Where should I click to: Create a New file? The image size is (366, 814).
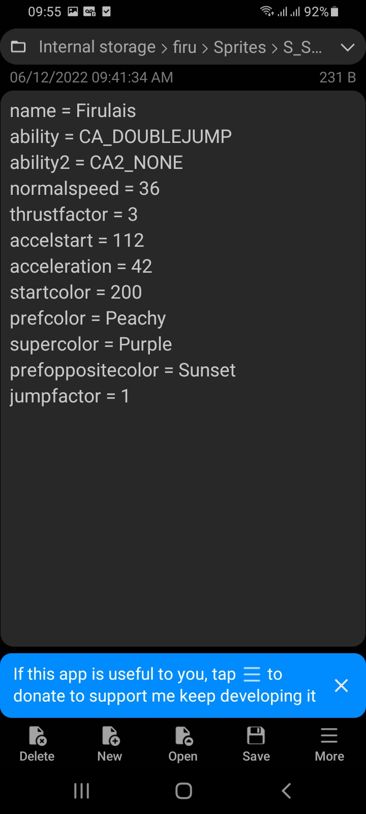pyautogui.click(x=110, y=743)
